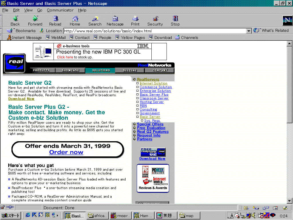Image resolution: width=293 pixels, height=220 pixels.
Task: Follow the Free Evaluation link
Action: (151, 128)
